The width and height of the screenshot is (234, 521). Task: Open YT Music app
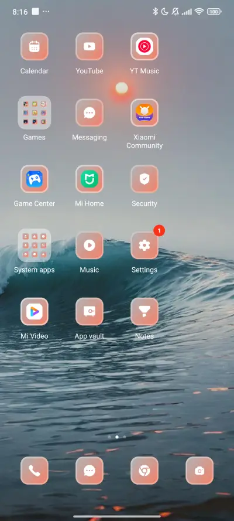pyautogui.click(x=144, y=46)
